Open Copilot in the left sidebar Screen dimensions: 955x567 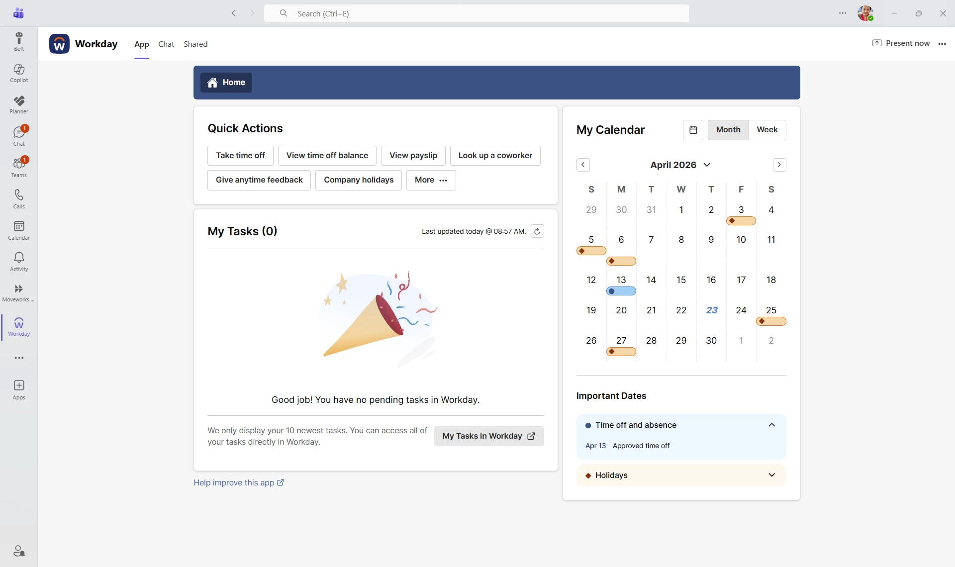[x=19, y=73]
